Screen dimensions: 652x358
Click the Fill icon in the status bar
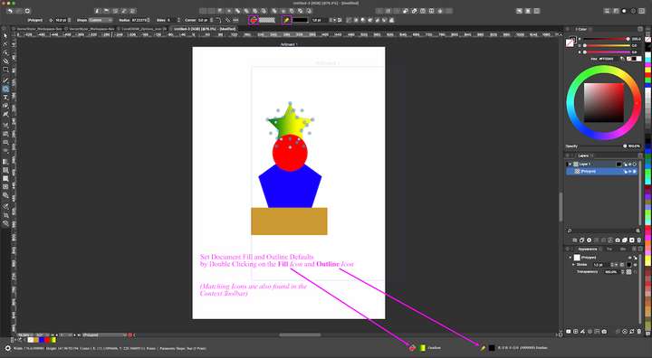tap(412, 348)
